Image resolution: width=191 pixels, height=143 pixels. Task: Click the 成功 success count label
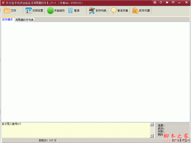pyautogui.click(x=161, y=128)
